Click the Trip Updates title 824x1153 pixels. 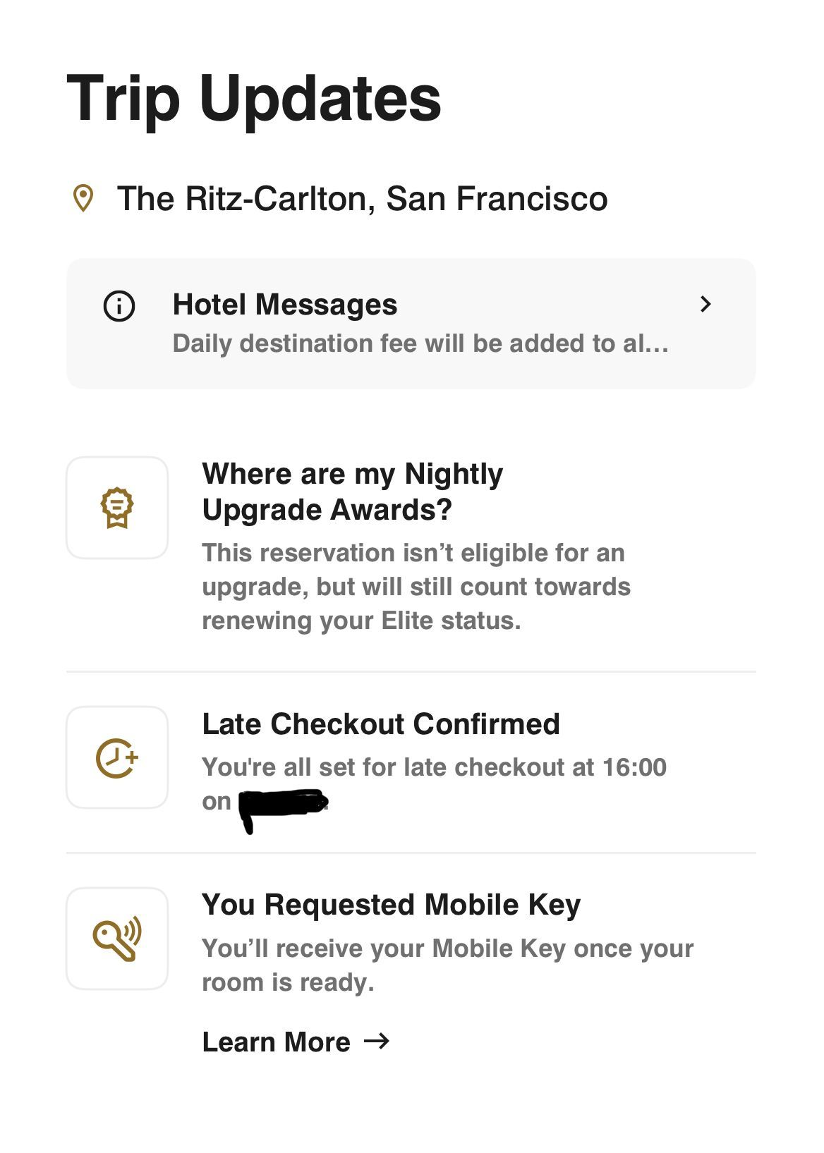click(254, 99)
